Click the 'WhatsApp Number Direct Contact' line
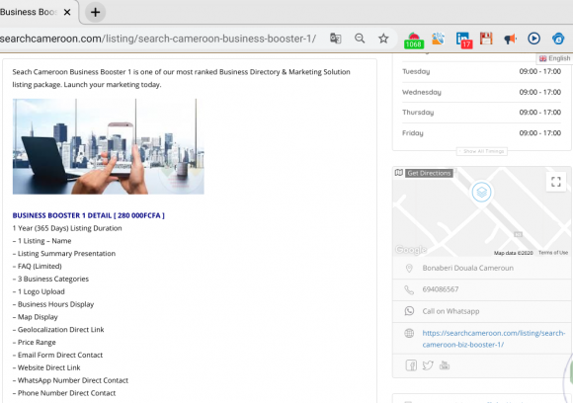This screenshot has width=573, height=403. click(x=70, y=380)
